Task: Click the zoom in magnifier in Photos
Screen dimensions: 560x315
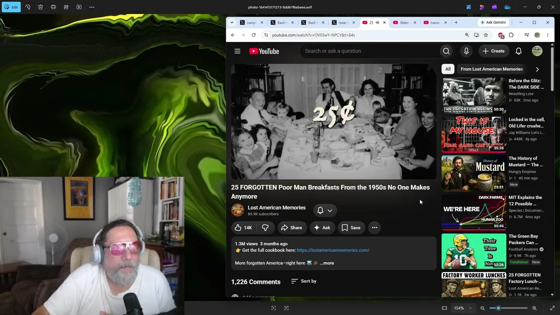Action: tap(535, 308)
